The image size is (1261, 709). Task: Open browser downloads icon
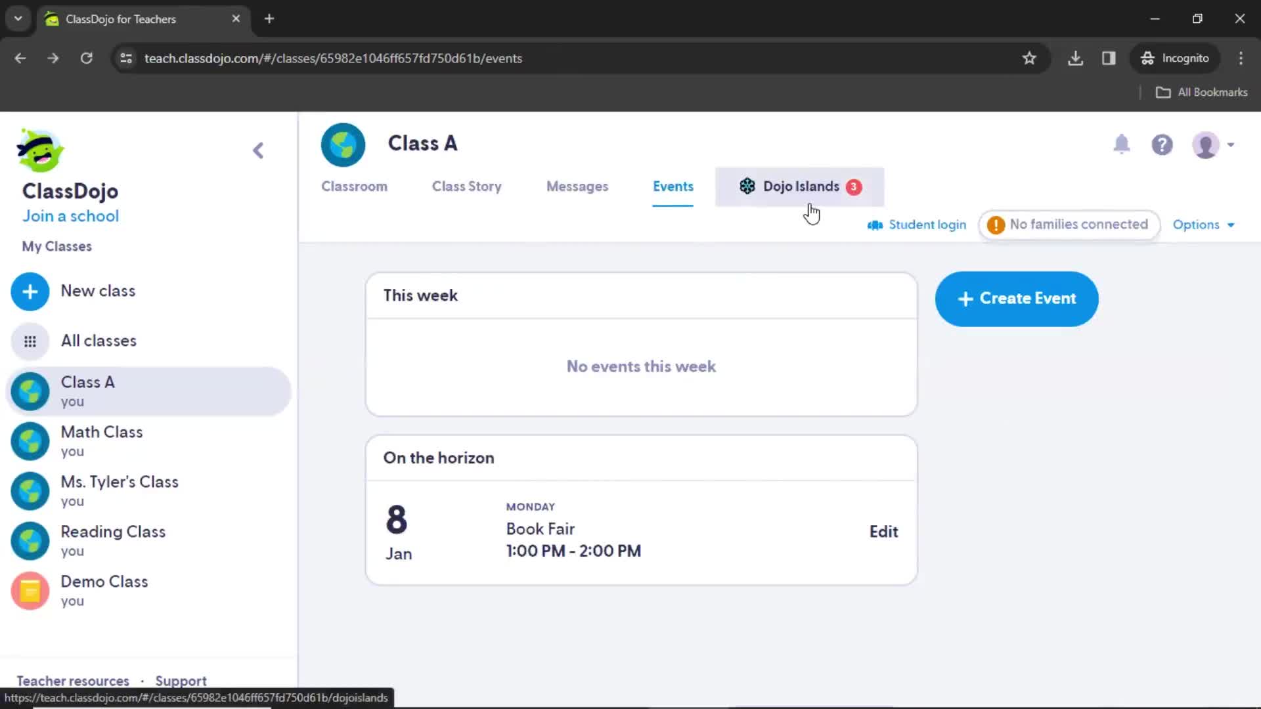pyautogui.click(x=1075, y=58)
